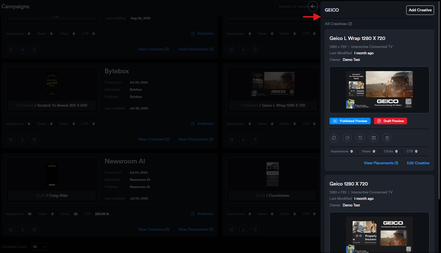Open View Creatives (2) for Bytebox
The width and height of the screenshot is (441, 253).
154,139
